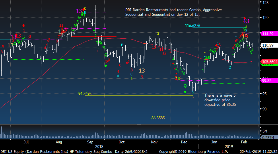278x154 pixels.
Task: Click the Daily 26AUG2018 period text
Action: click(131, 152)
